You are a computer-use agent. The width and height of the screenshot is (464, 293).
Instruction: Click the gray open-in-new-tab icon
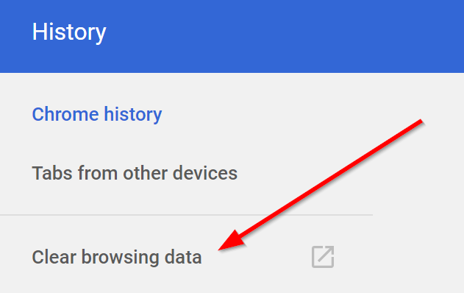323,257
